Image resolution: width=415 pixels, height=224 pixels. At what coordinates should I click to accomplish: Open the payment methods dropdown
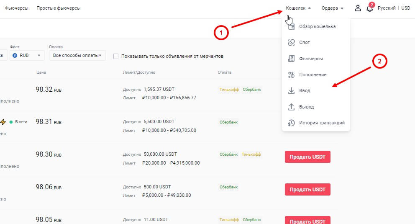coord(77,55)
